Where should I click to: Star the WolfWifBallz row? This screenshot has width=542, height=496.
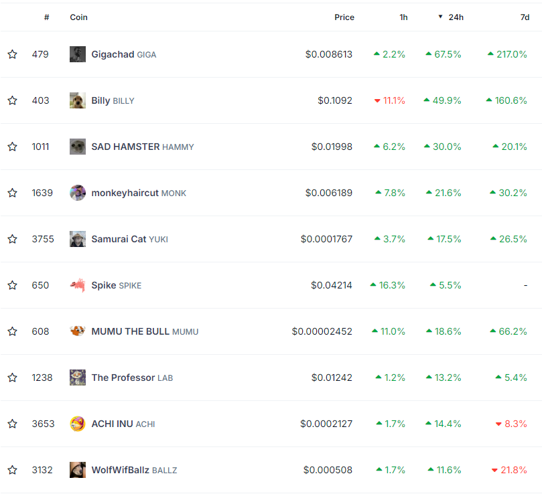pos(12,470)
